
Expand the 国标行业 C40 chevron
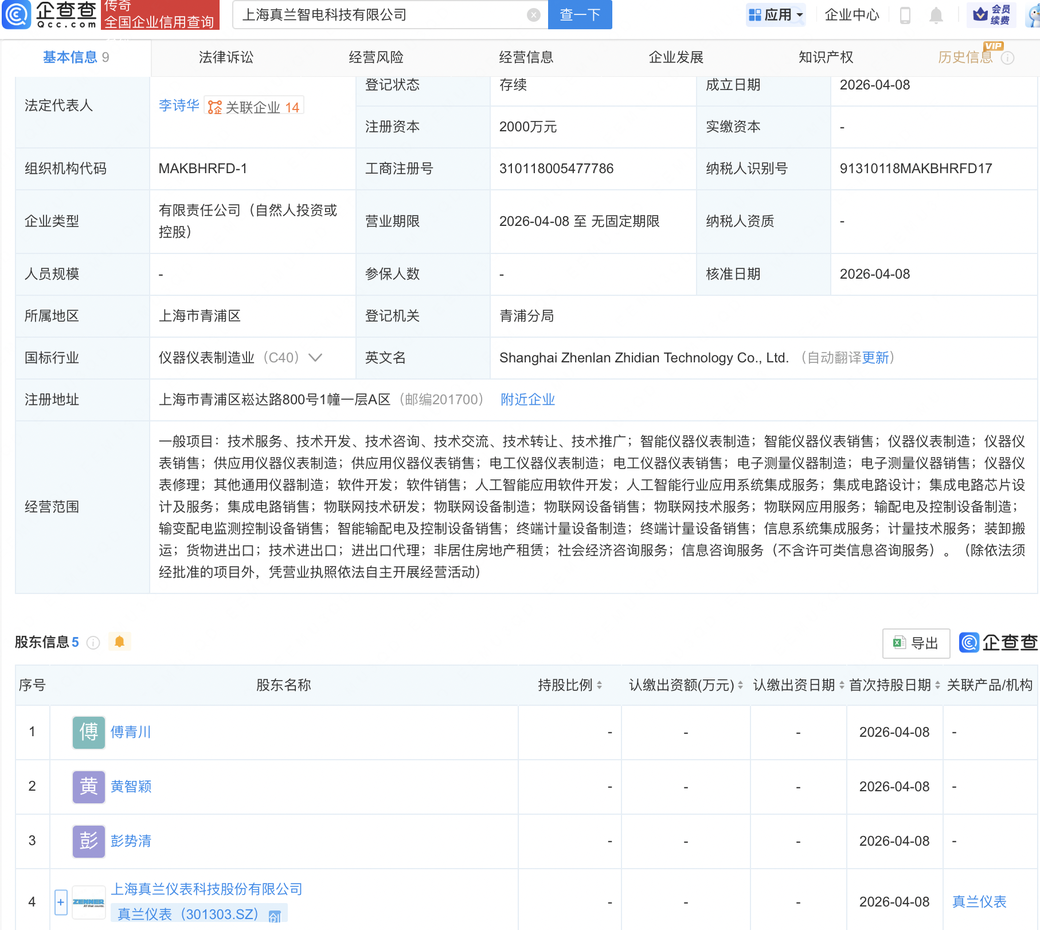(x=315, y=358)
